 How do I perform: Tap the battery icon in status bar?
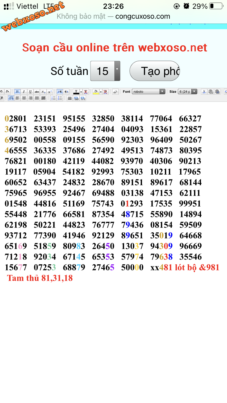pos(216,6)
